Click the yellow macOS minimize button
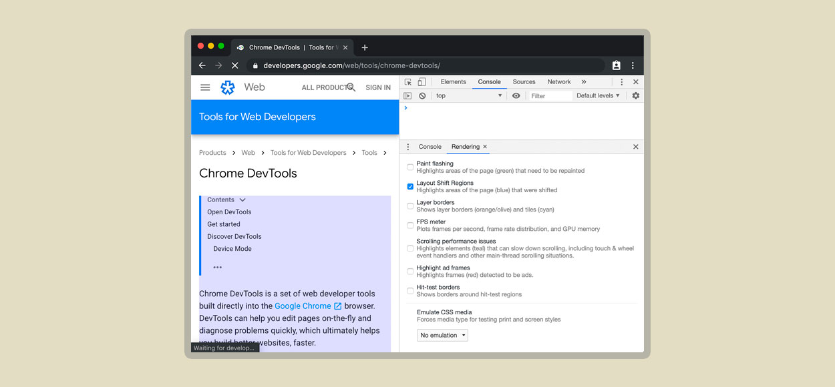The height and width of the screenshot is (387, 835). coord(211,46)
